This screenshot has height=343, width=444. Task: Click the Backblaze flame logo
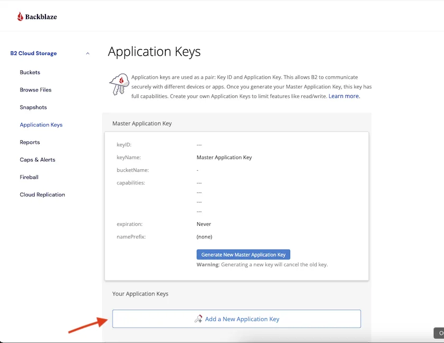click(x=19, y=15)
